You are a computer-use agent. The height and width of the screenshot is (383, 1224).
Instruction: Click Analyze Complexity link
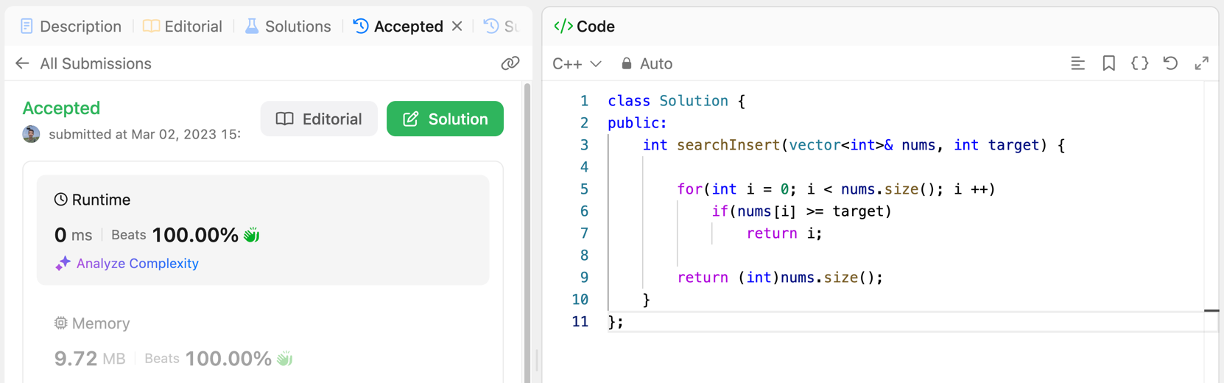pyautogui.click(x=138, y=264)
